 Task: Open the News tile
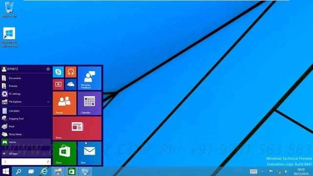tap(77, 128)
